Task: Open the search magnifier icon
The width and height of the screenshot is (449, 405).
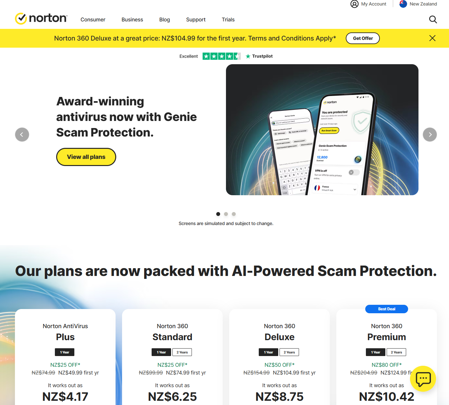Action: [x=433, y=19]
